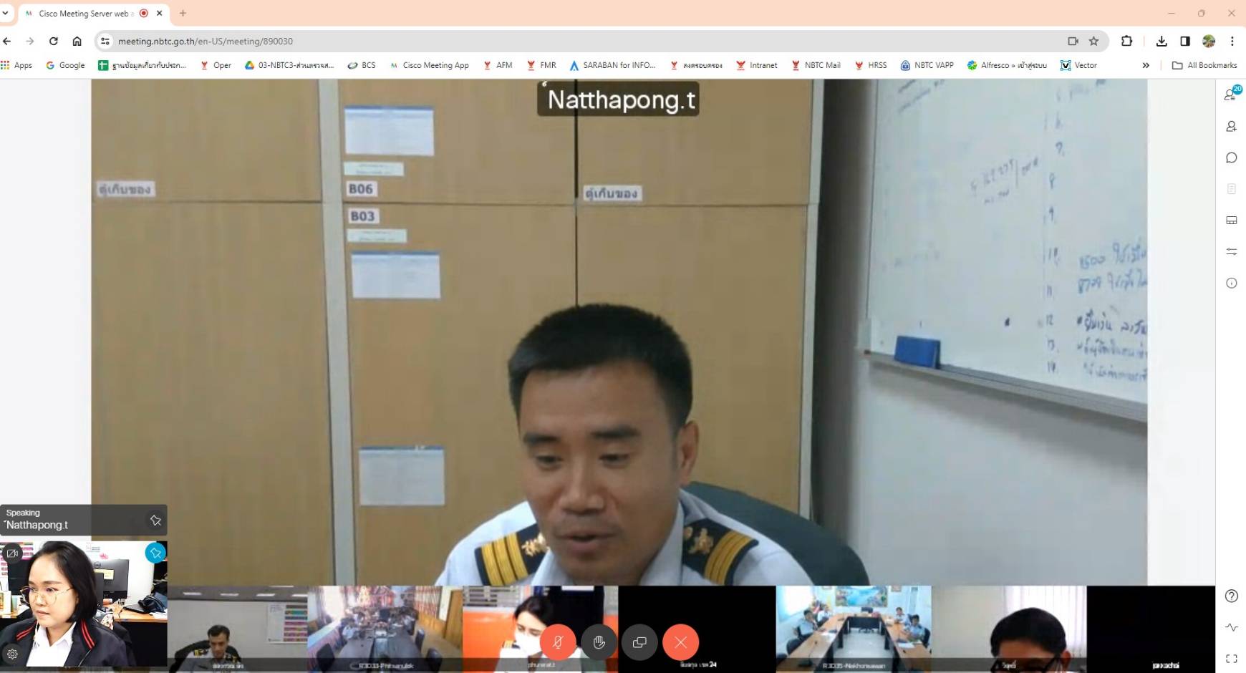Pin the speaking participant Natthapong.t
This screenshot has height=673, width=1246.
pos(155,521)
